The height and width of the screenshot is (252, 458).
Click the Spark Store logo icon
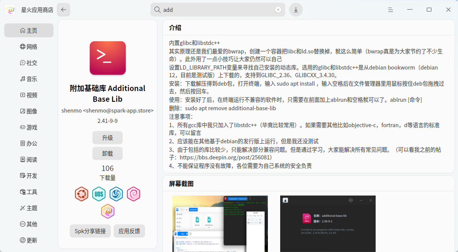10,10
